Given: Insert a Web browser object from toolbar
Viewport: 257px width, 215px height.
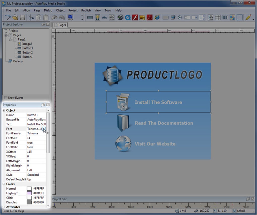Looking at the screenshot, I should pyautogui.click(x=157, y=17).
